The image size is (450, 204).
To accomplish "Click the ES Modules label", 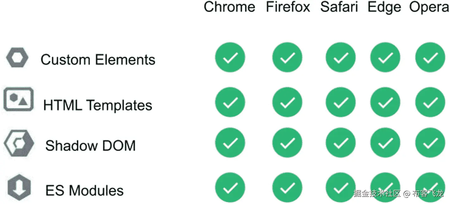I will point(84,190).
